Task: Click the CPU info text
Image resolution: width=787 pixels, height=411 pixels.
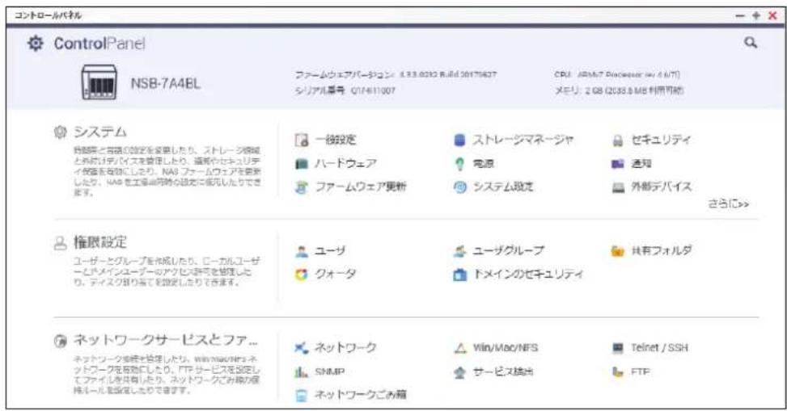Action: point(617,74)
